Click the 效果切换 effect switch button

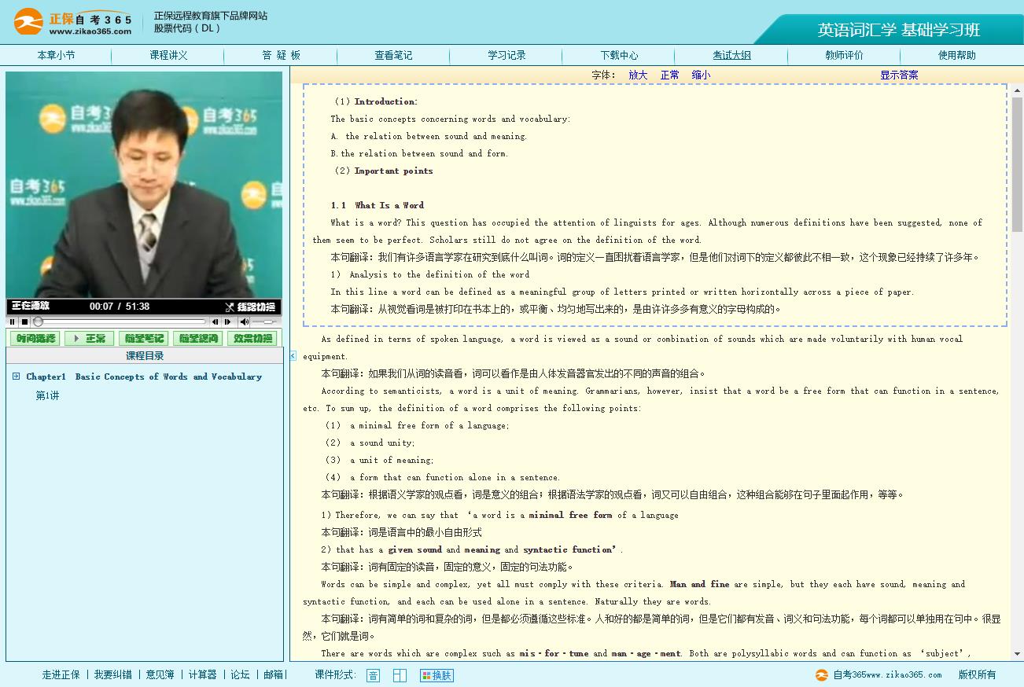tap(252, 338)
